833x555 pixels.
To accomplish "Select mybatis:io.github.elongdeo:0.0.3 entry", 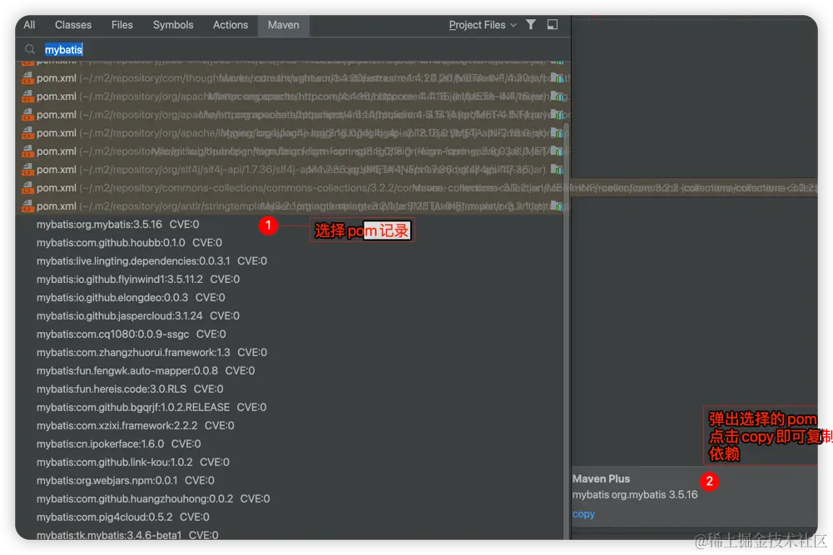I will pyautogui.click(x=130, y=297).
